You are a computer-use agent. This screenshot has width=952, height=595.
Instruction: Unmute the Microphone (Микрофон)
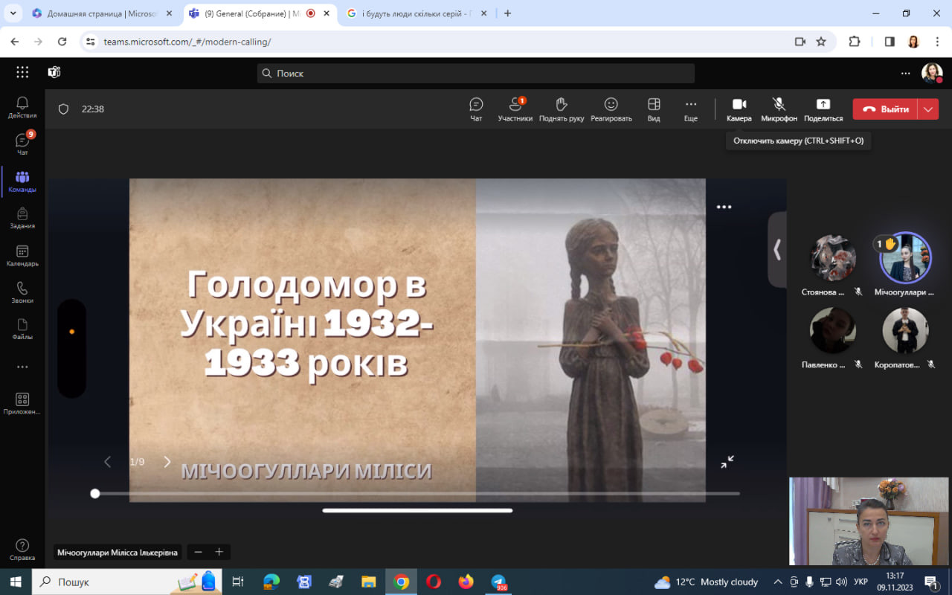[779, 109]
